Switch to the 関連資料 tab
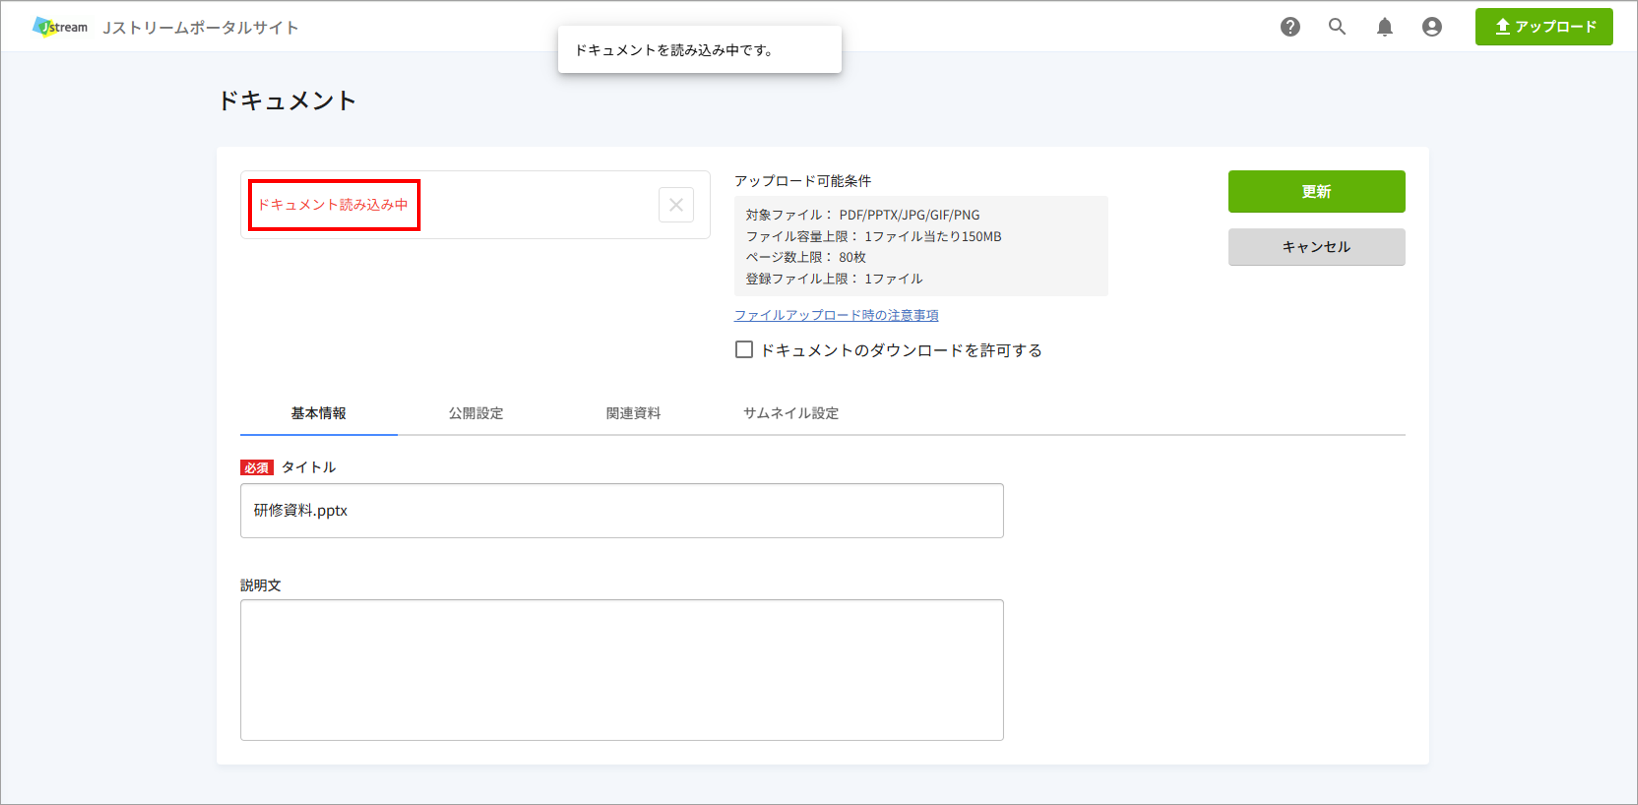 pyautogui.click(x=633, y=414)
